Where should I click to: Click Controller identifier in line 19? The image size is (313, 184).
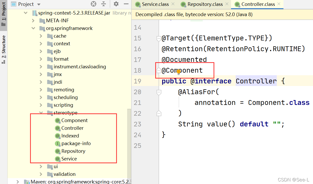point(256,81)
